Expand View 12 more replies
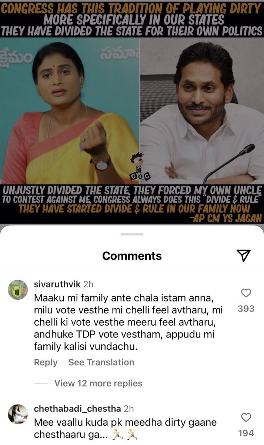The width and height of the screenshot is (264, 445). coord(98,383)
